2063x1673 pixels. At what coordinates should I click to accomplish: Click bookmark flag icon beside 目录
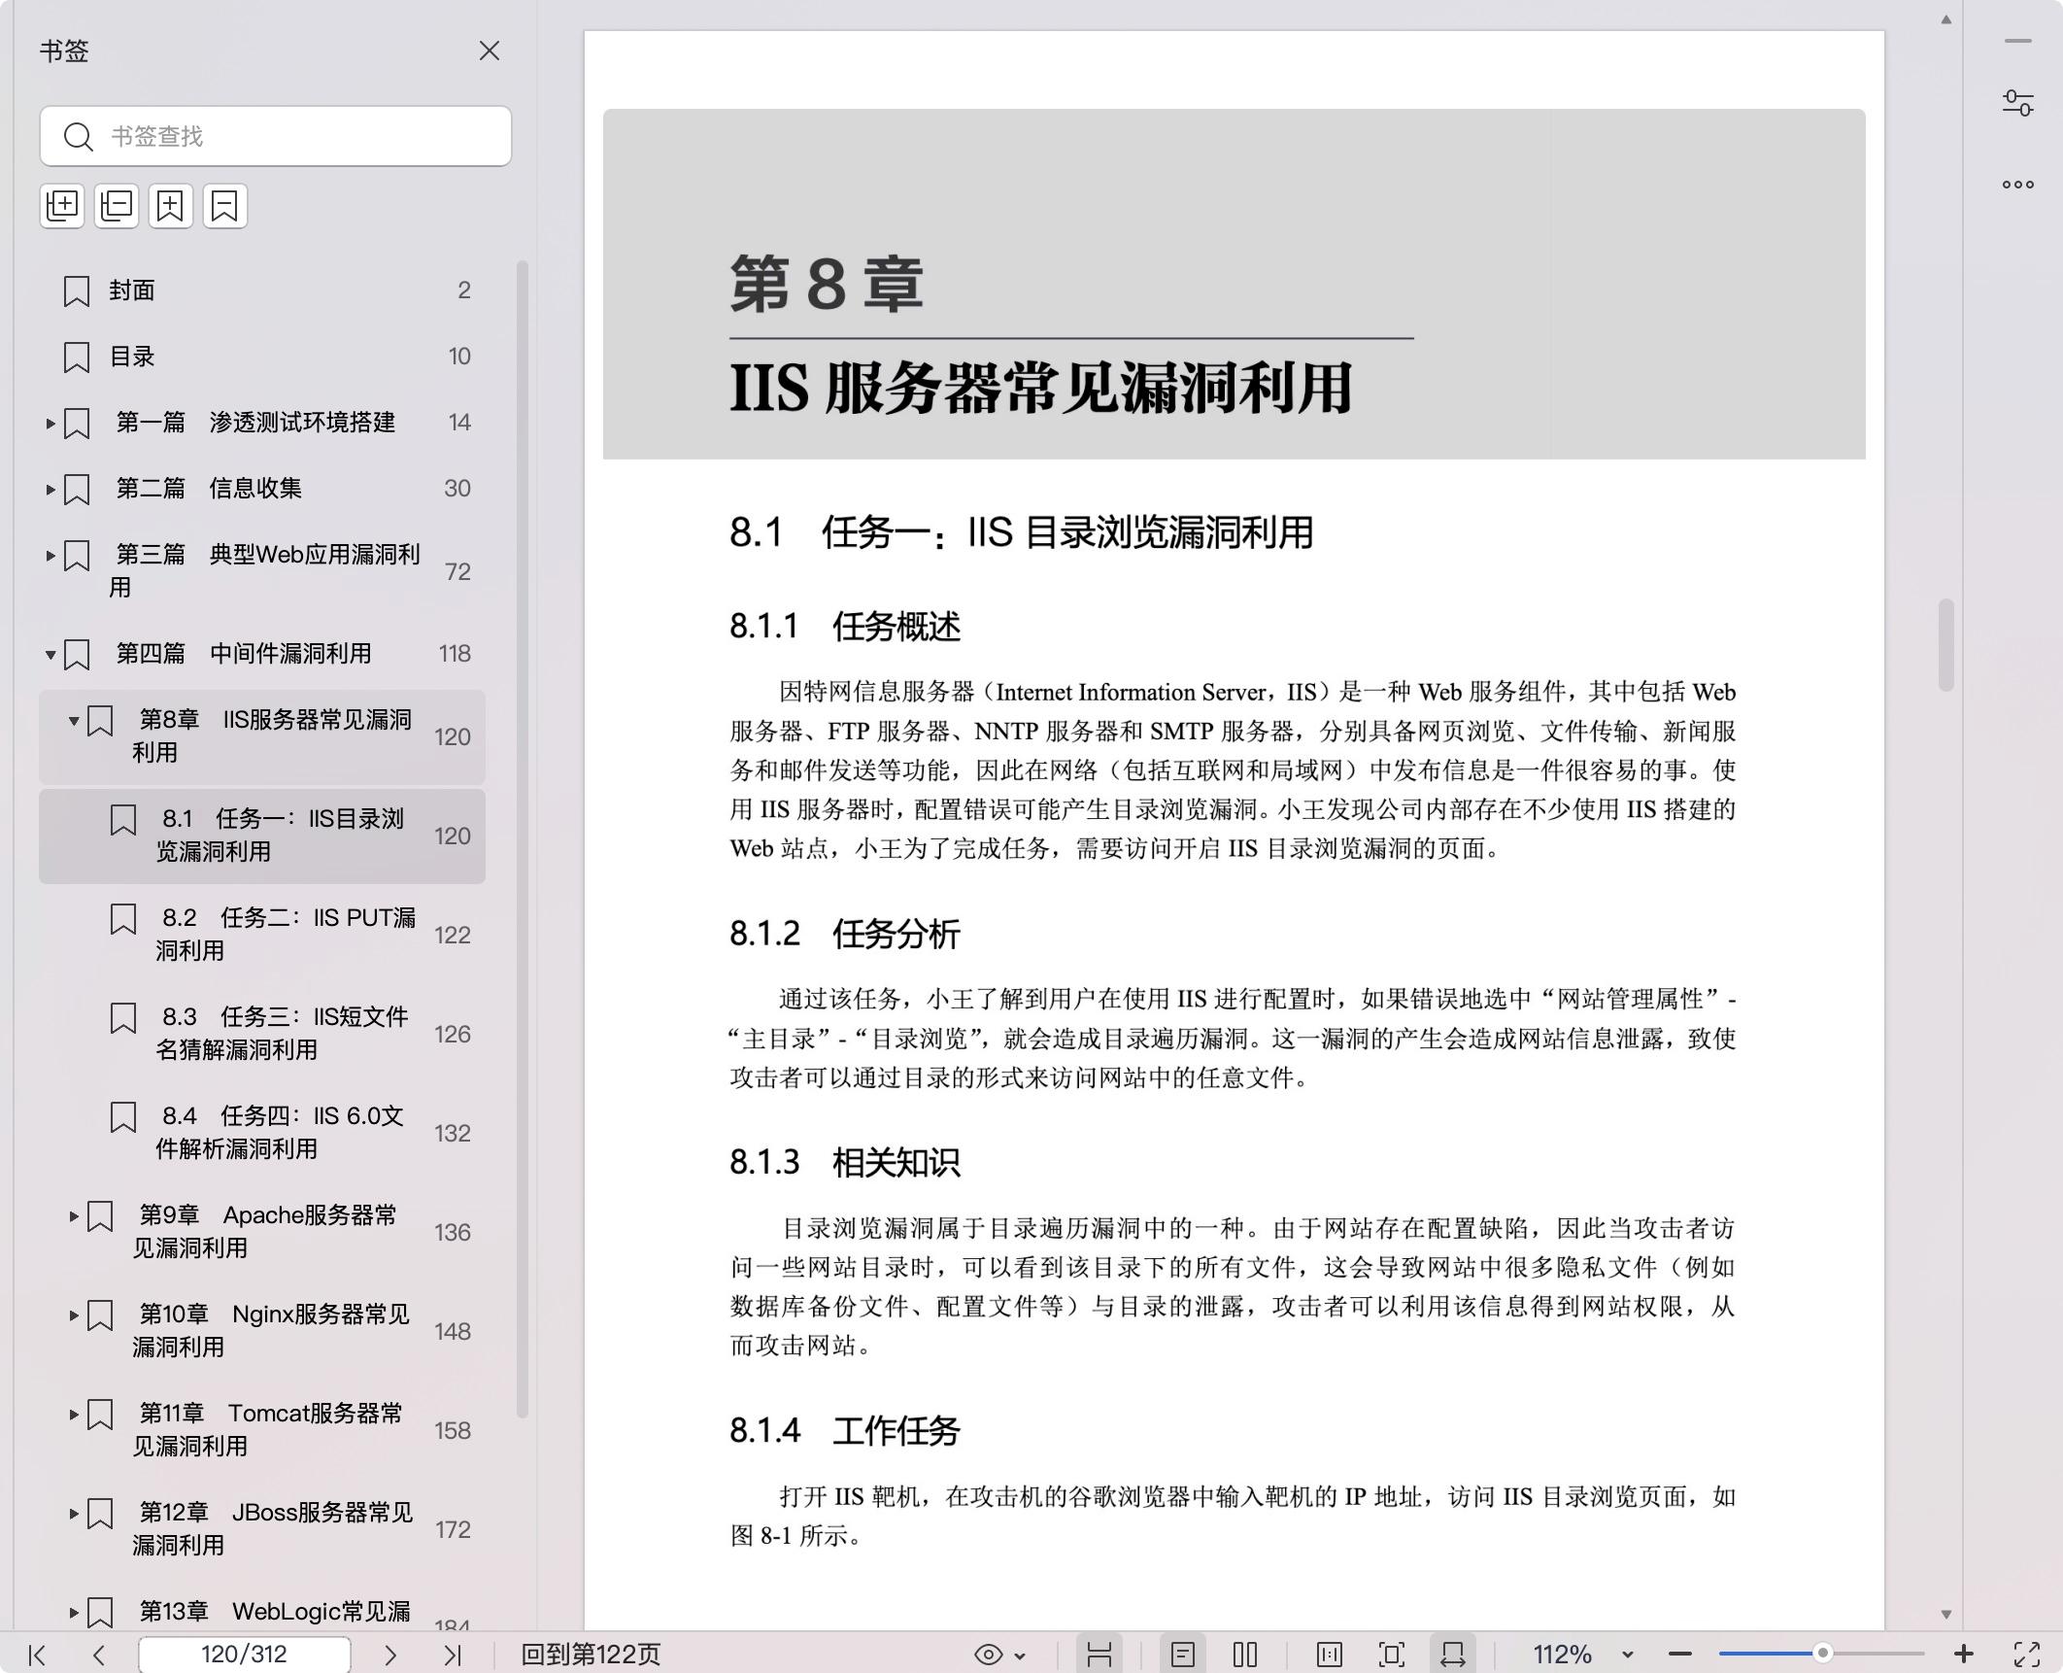[77, 358]
